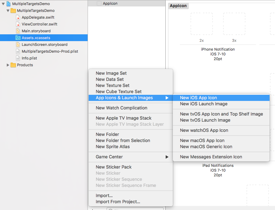Click the AppDelegate.swift file icon
The height and width of the screenshot is (210, 275).
[x=18, y=17]
